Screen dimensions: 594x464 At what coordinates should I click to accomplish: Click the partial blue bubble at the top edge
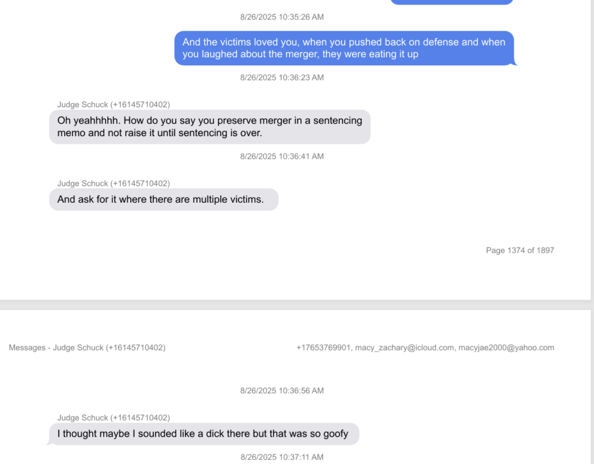(x=451, y=2)
